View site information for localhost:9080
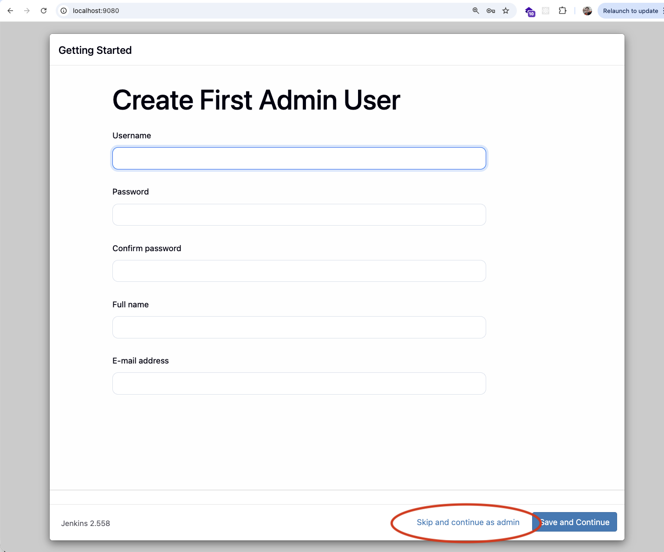The height and width of the screenshot is (552, 664). coord(64,11)
